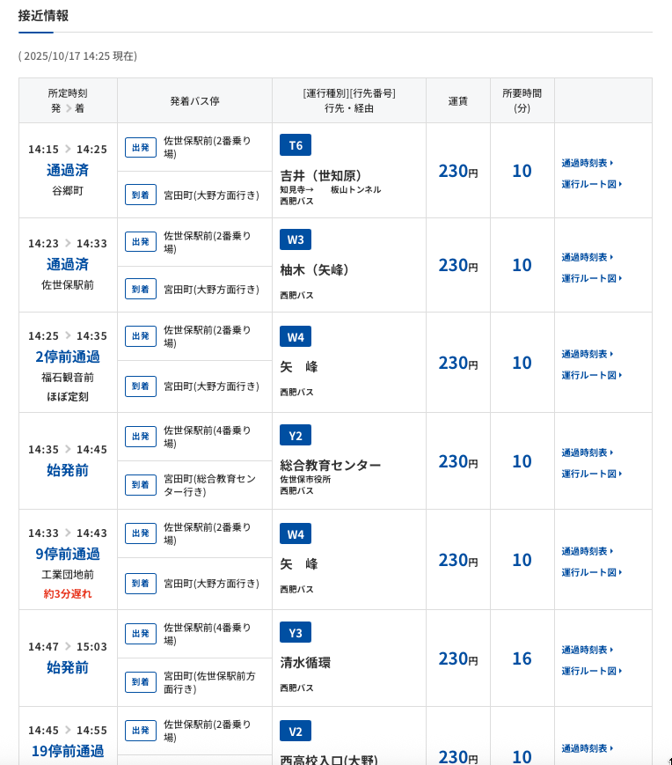Open 通過時刻表 for the T6 吉井 bus
672x765 pixels.
tap(587, 163)
